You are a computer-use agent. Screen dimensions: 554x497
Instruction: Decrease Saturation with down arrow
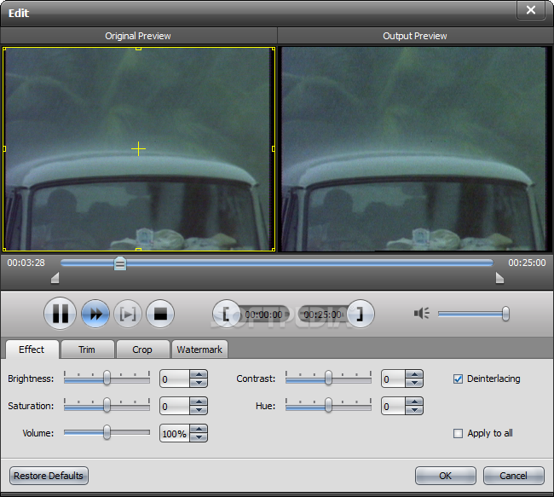pos(199,410)
